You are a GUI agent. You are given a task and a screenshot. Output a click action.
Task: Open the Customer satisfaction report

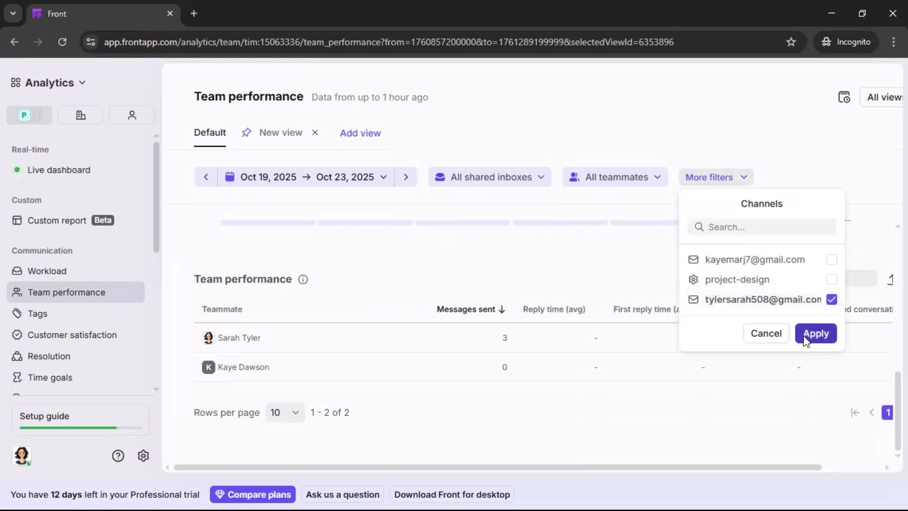pyautogui.click(x=71, y=335)
